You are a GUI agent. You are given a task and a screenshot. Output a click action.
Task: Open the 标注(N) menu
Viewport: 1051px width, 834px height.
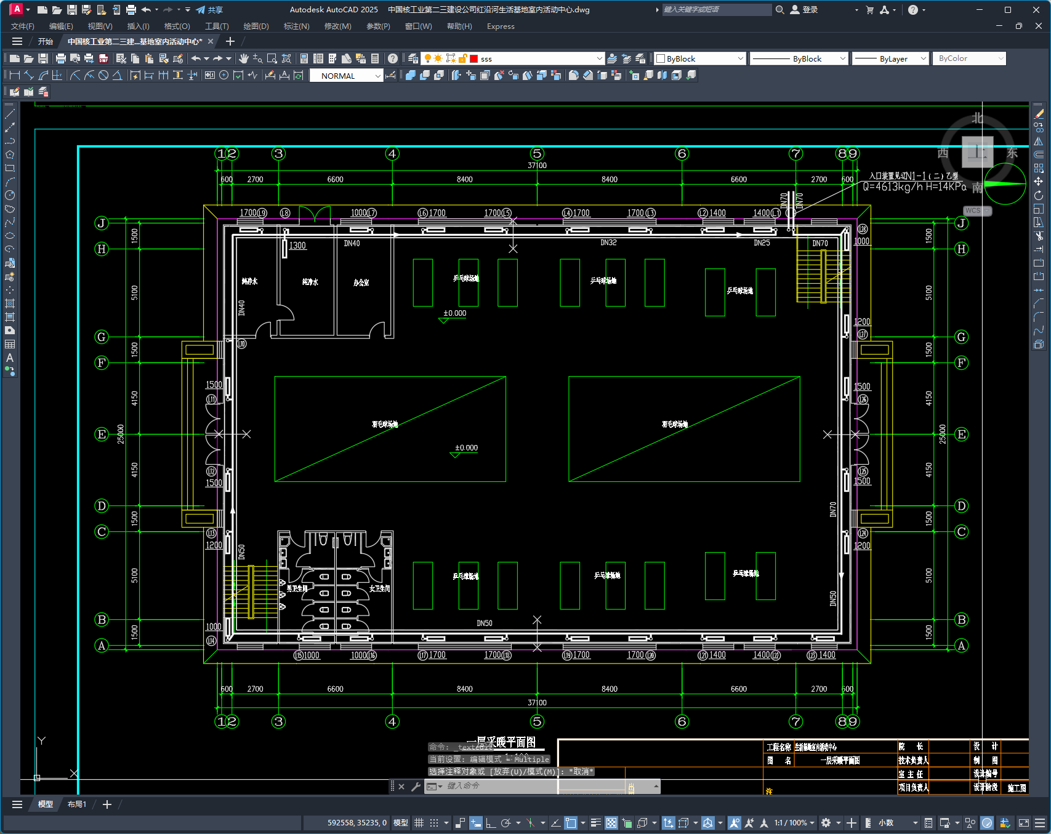tap(296, 26)
